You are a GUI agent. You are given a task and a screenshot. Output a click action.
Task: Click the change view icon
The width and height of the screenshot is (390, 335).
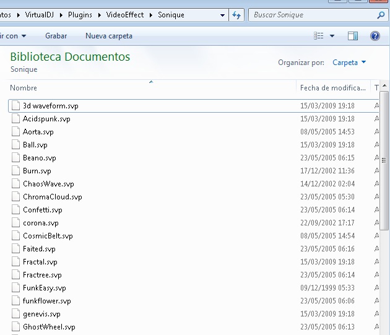319,36
